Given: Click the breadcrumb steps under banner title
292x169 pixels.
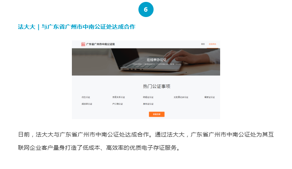Looking at the screenshot, I should [x=157, y=64].
